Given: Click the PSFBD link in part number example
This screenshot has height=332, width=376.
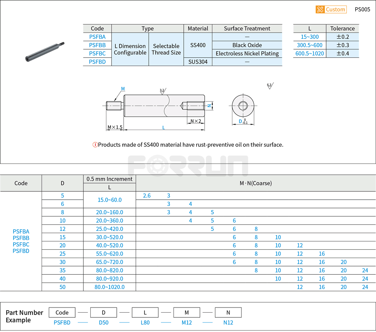Looking at the screenshot, I should click(x=62, y=323).
